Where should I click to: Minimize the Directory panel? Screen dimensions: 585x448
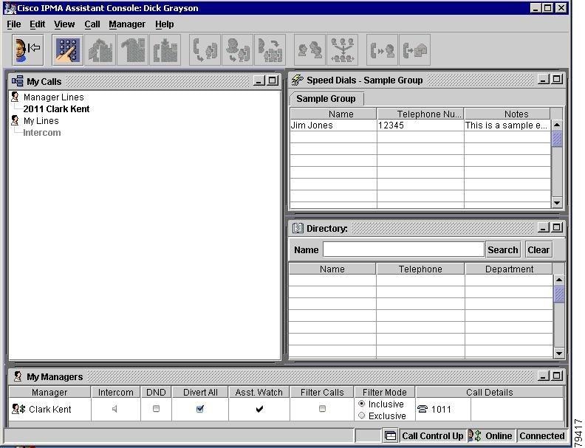544,227
